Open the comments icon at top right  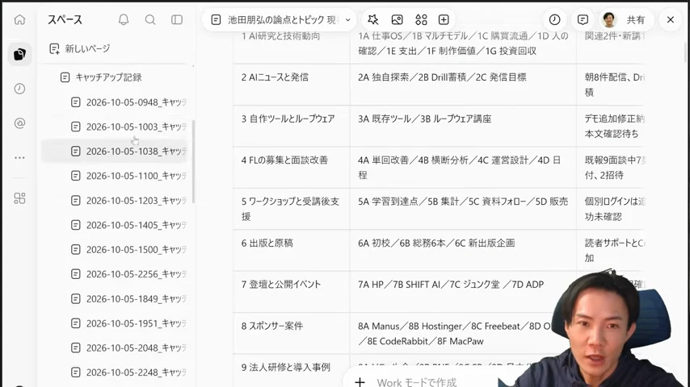[x=583, y=20]
